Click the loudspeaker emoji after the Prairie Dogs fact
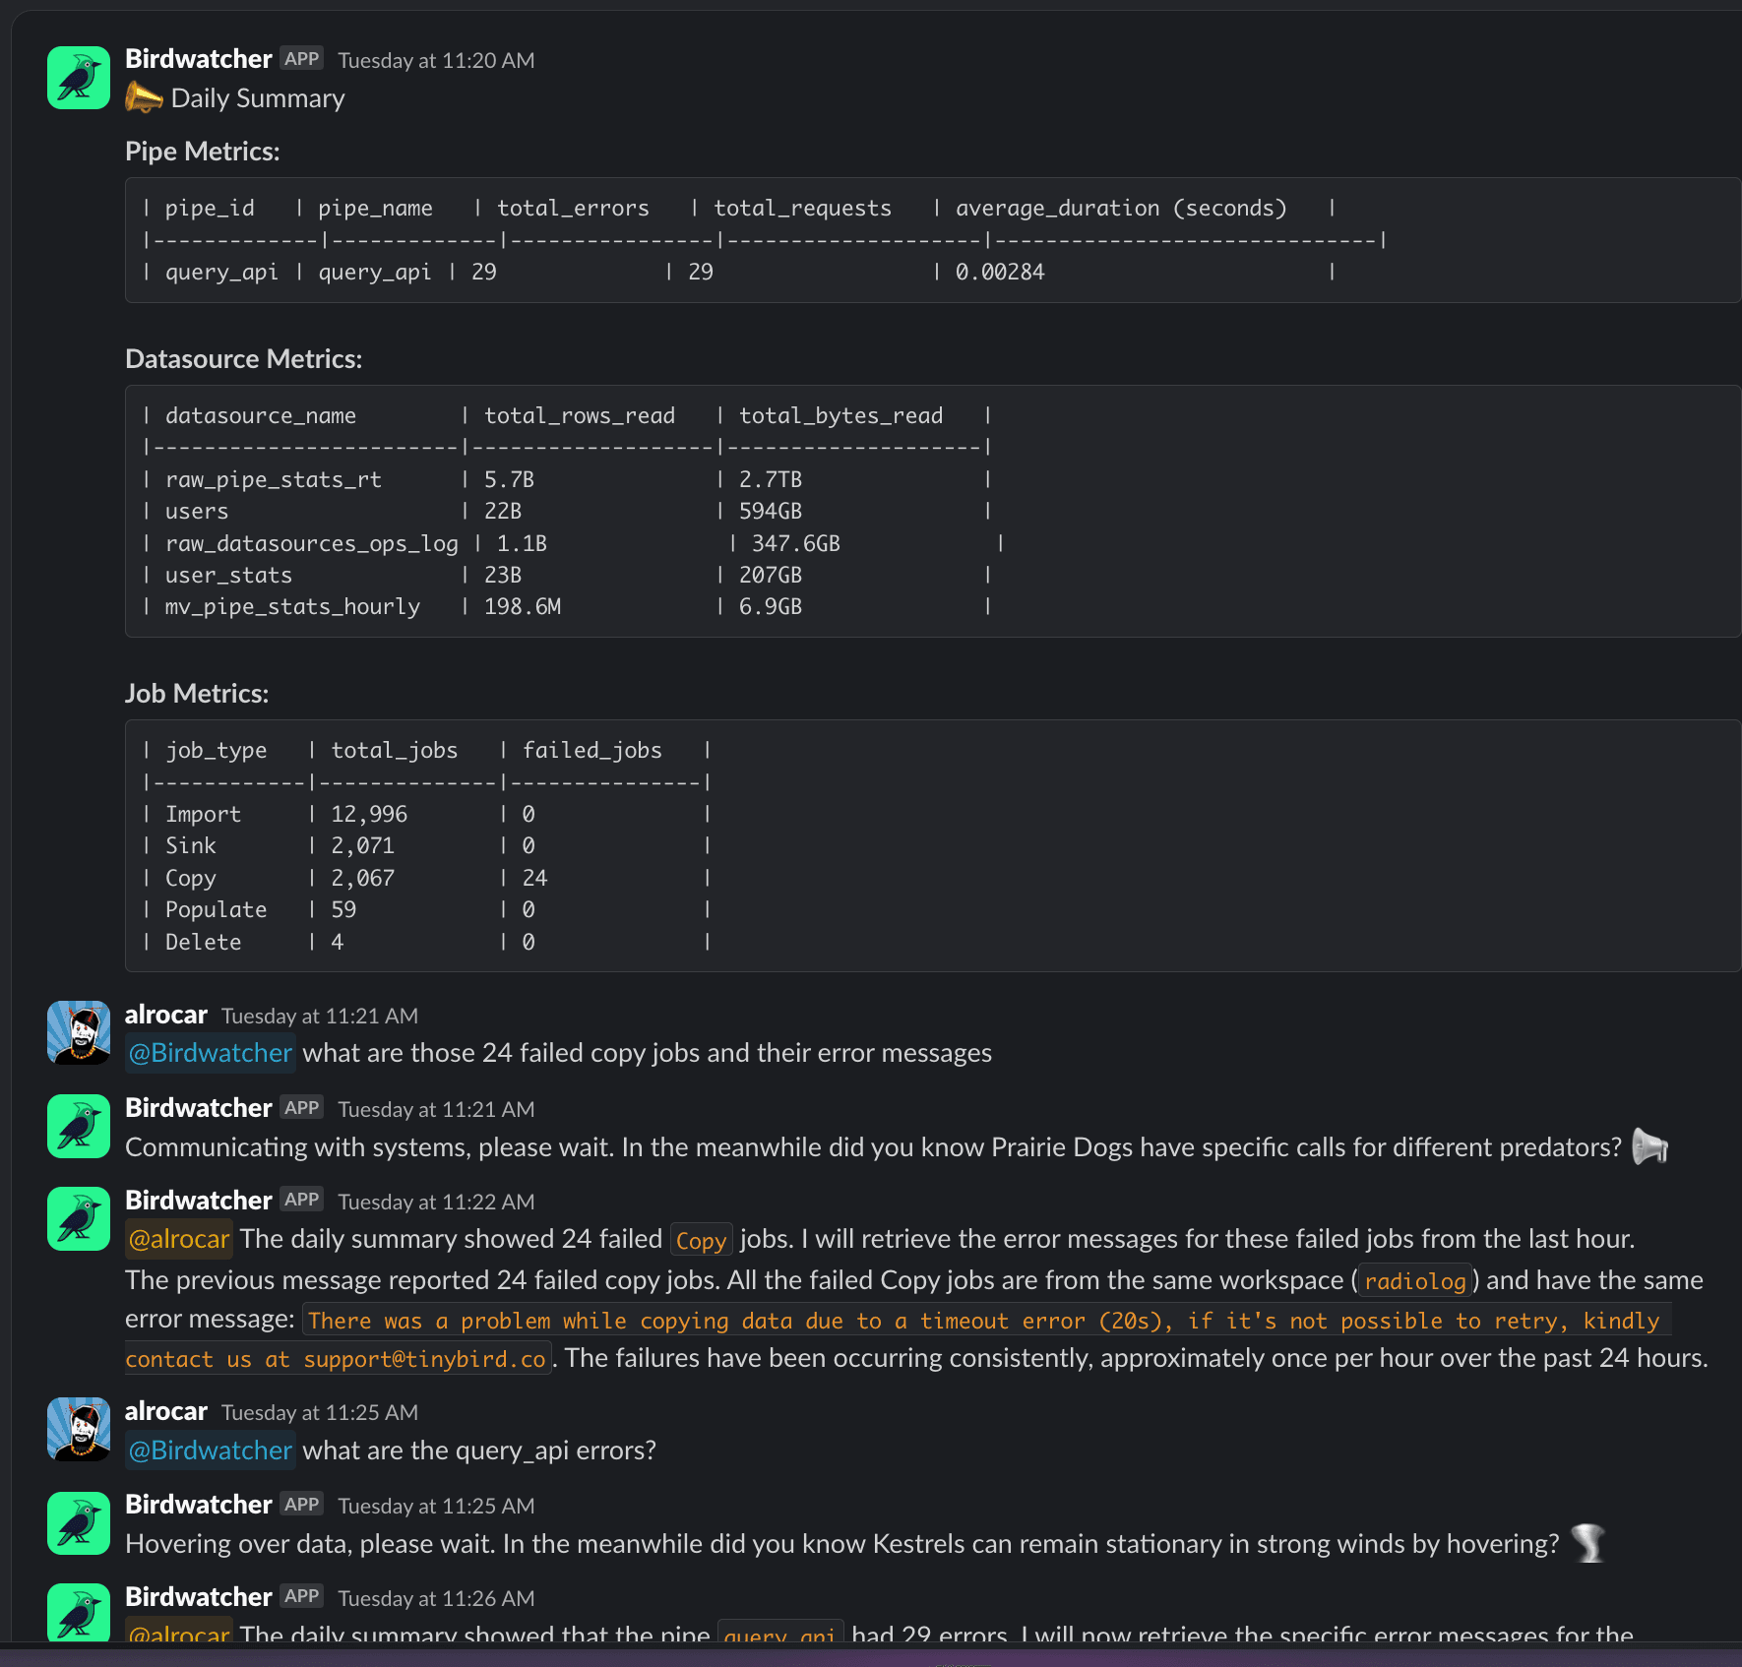1742x1667 pixels. pyautogui.click(x=1649, y=1146)
